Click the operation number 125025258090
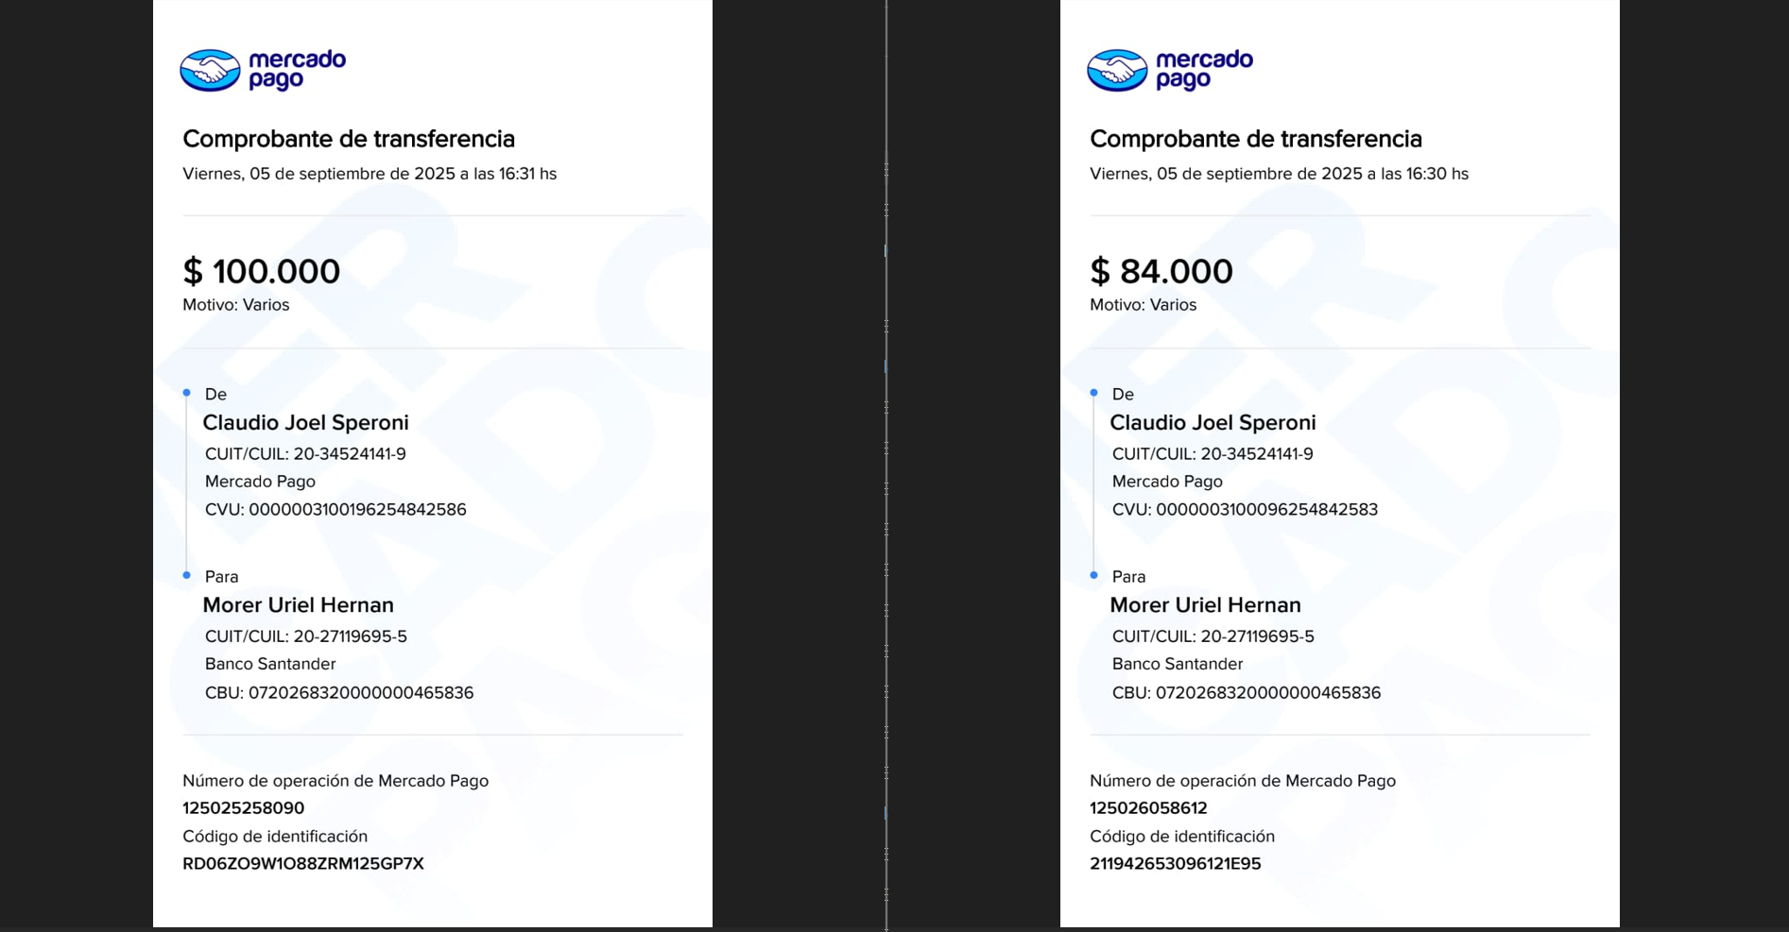 pos(243,808)
